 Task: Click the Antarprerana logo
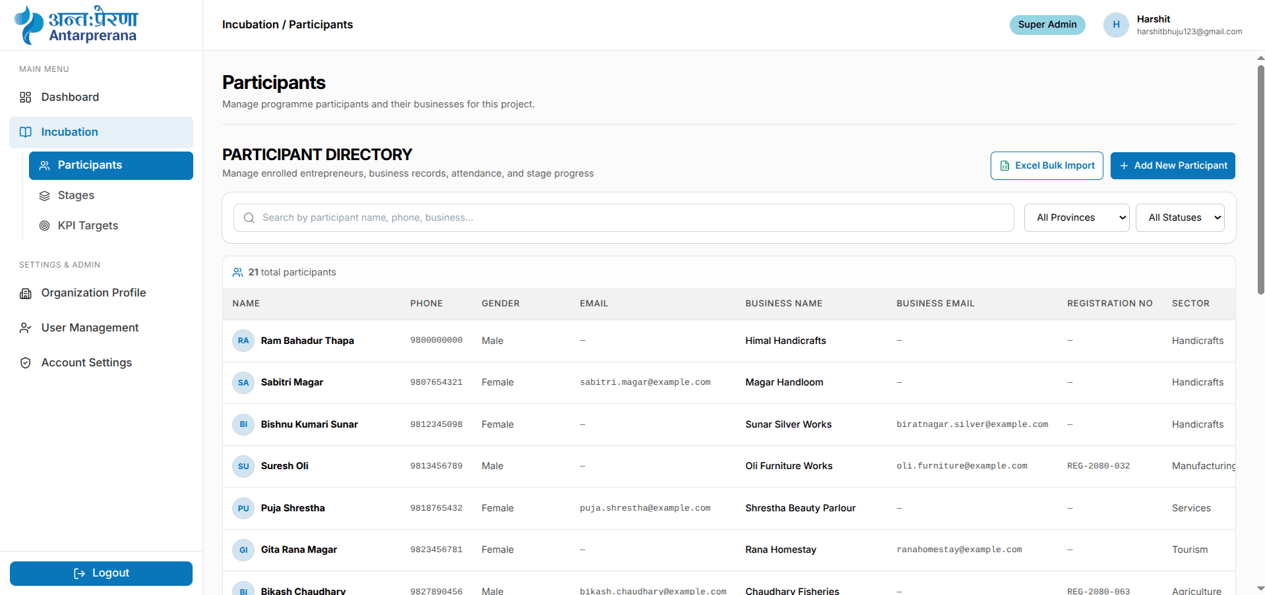click(76, 25)
